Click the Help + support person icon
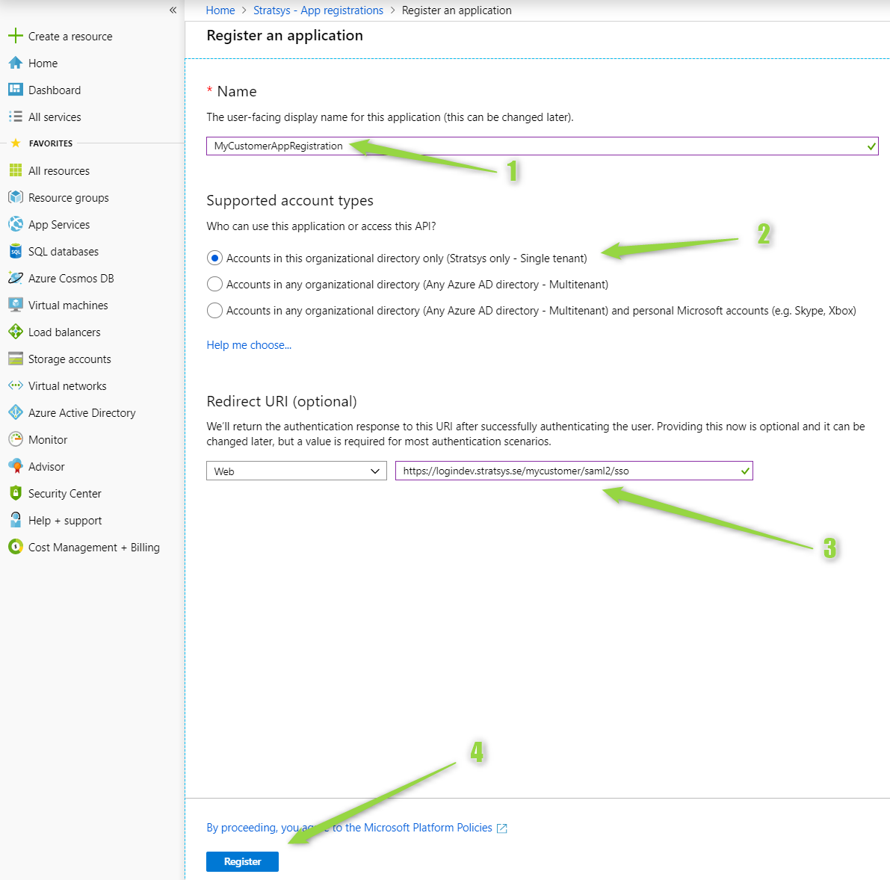 click(16, 520)
